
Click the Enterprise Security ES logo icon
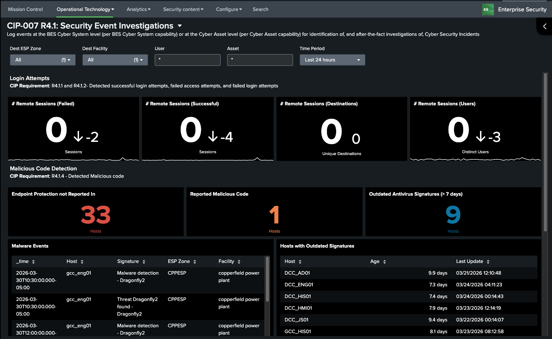point(488,10)
